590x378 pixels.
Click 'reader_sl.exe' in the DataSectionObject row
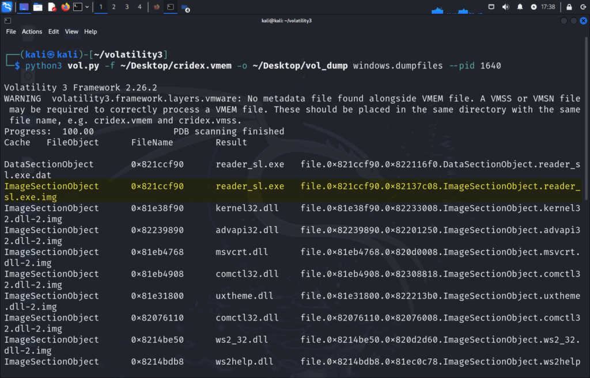250,164
